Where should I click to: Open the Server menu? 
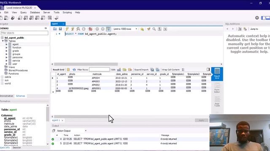tap(46, 13)
